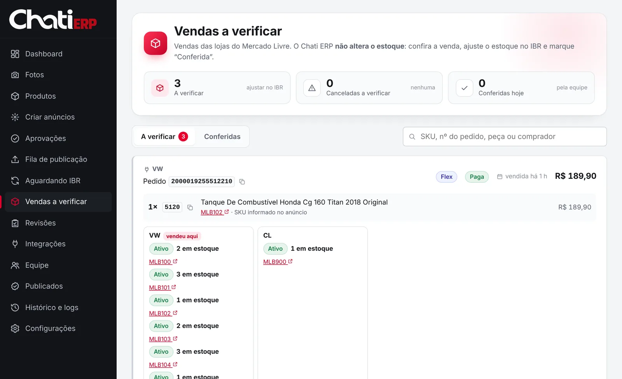
Task: Click the Conferidas hoje summary card
Action: pyautogui.click(x=521, y=88)
